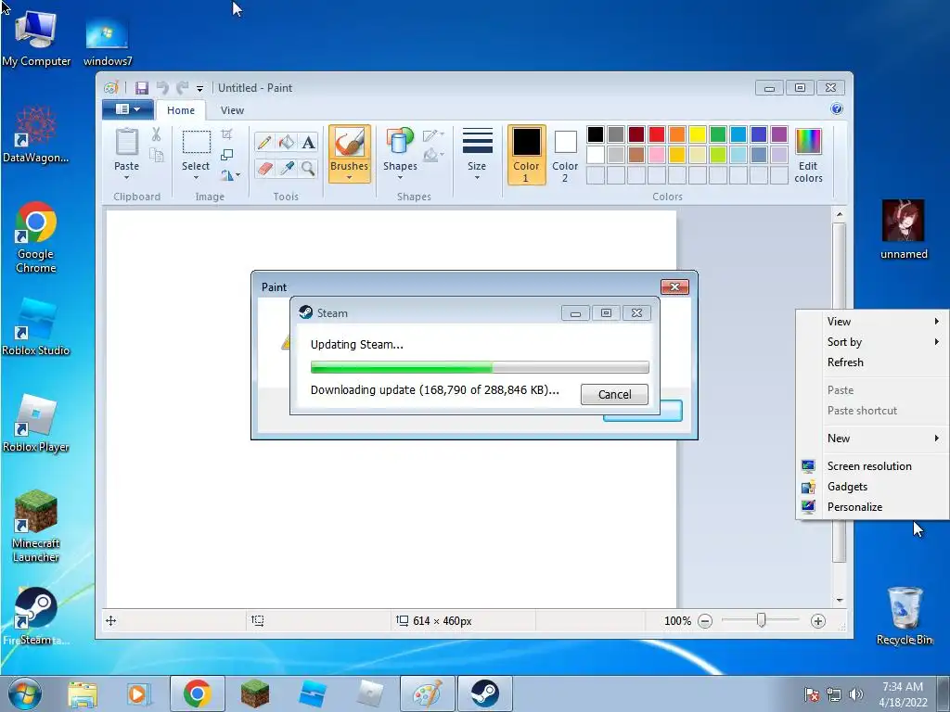
Task: Expand the Brushes dropdown arrow
Action: (x=350, y=177)
